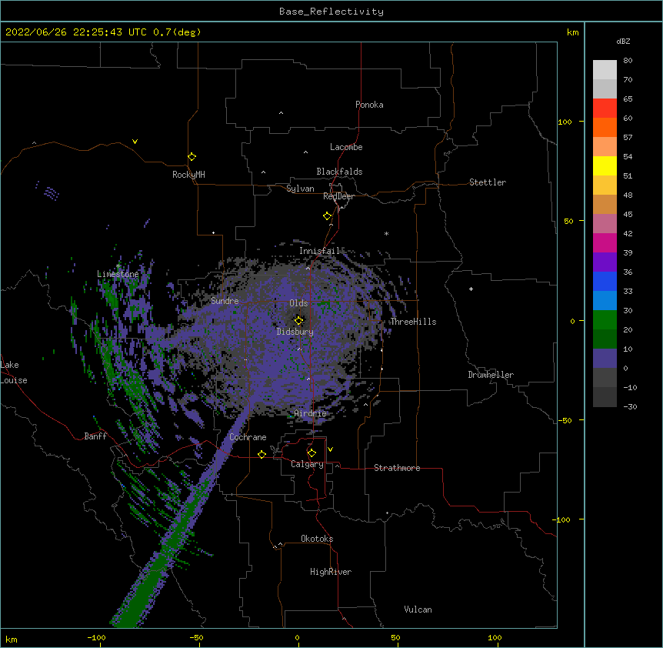The width and height of the screenshot is (663, 648).
Task: Click the Strathmore city label
Action: (x=397, y=468)
